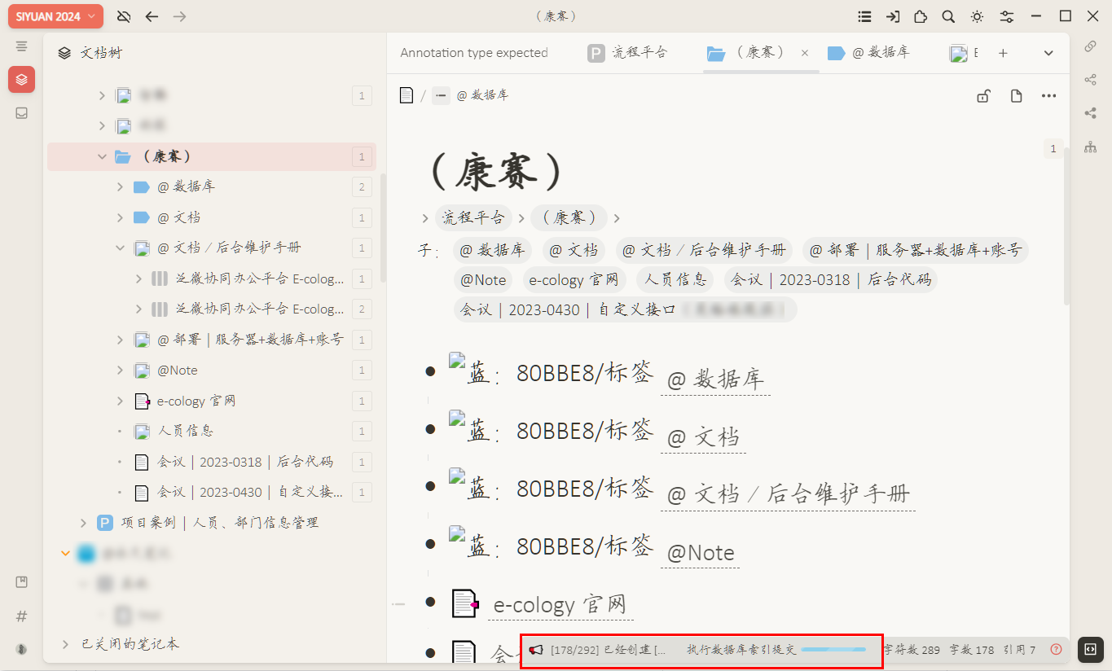Toggle the tags panel hash icon
This screenshot has width=1112, height=671.
(22, 616)
